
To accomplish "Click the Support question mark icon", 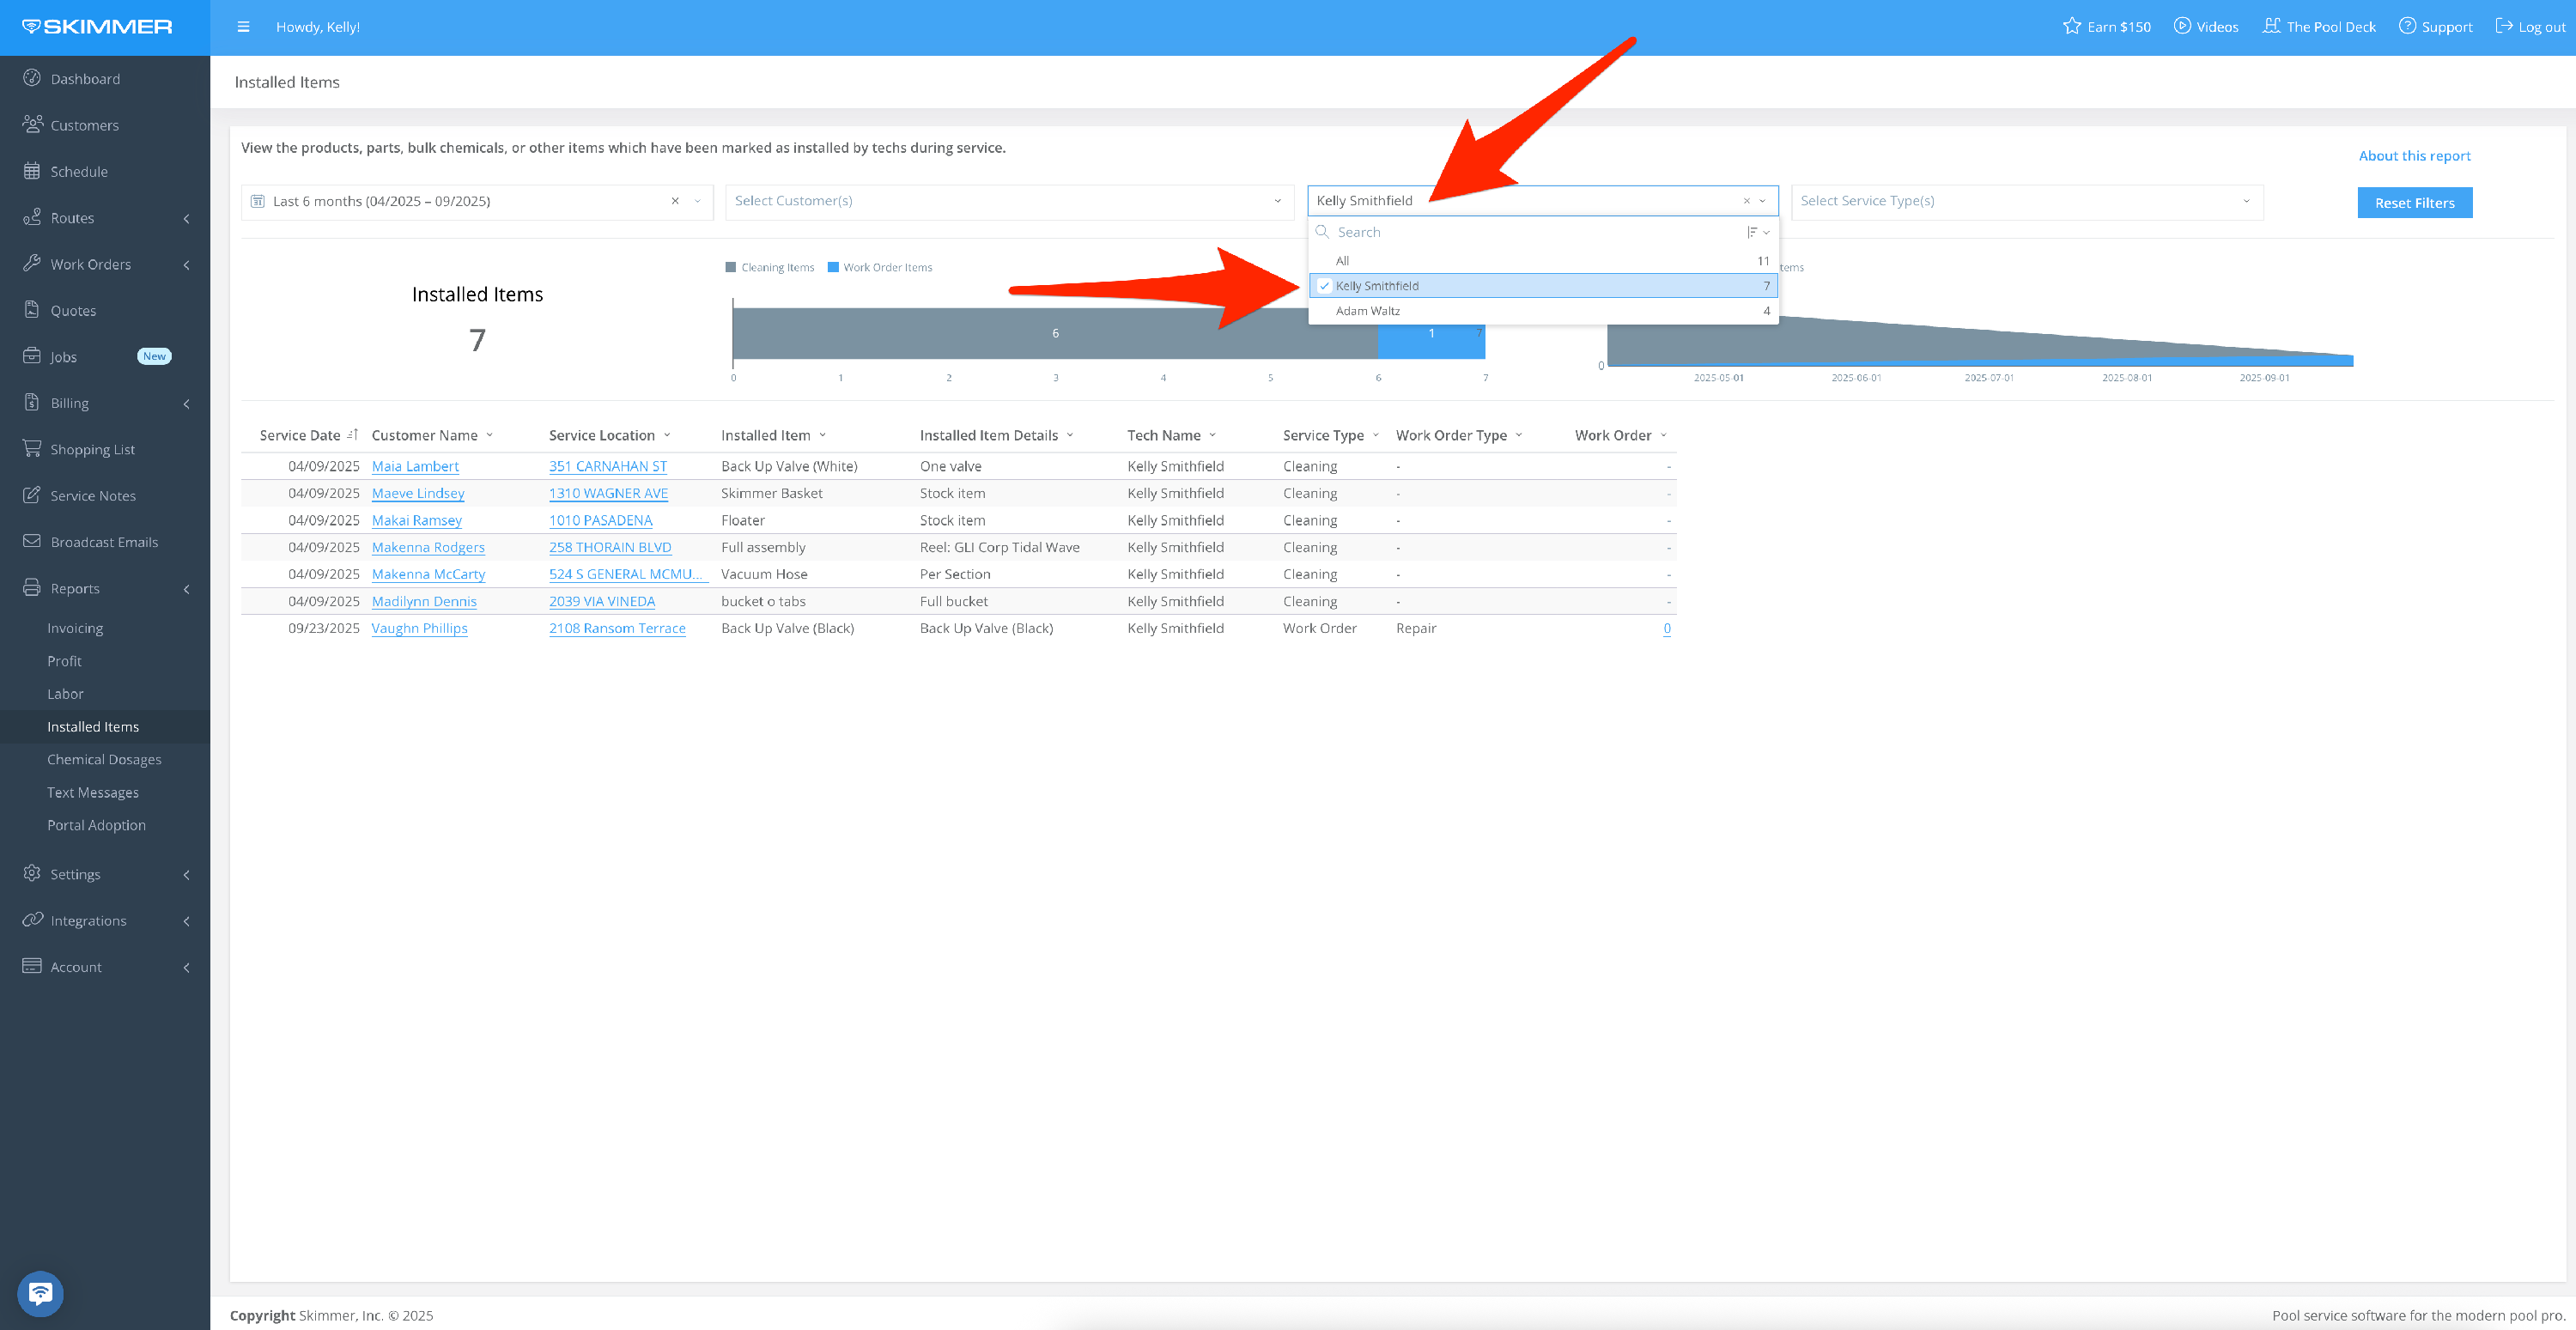I will (2407, 26).
